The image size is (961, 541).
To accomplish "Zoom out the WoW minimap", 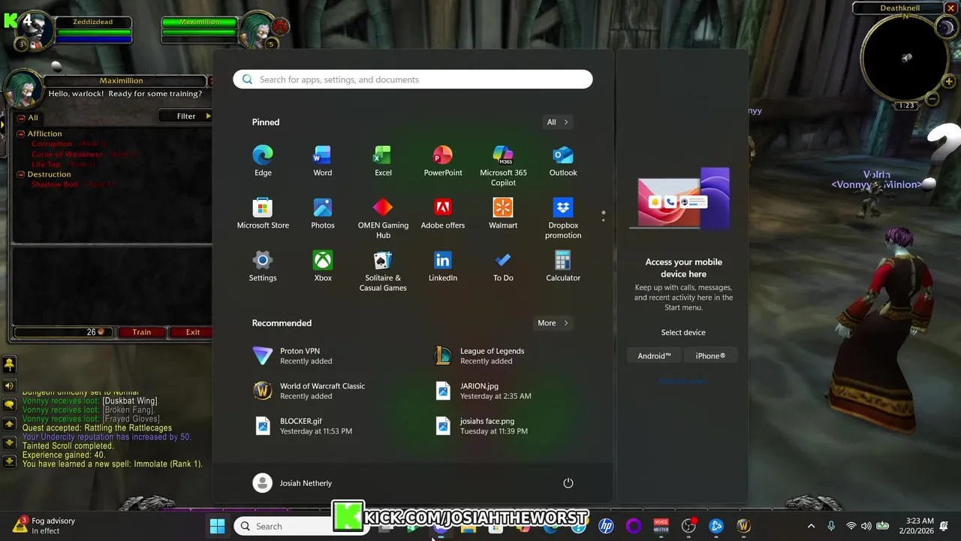I will pos(932,98).
